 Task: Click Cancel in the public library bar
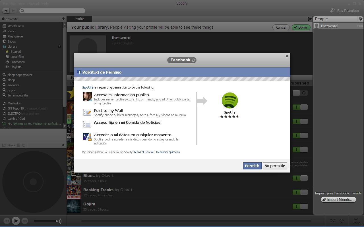281,27
